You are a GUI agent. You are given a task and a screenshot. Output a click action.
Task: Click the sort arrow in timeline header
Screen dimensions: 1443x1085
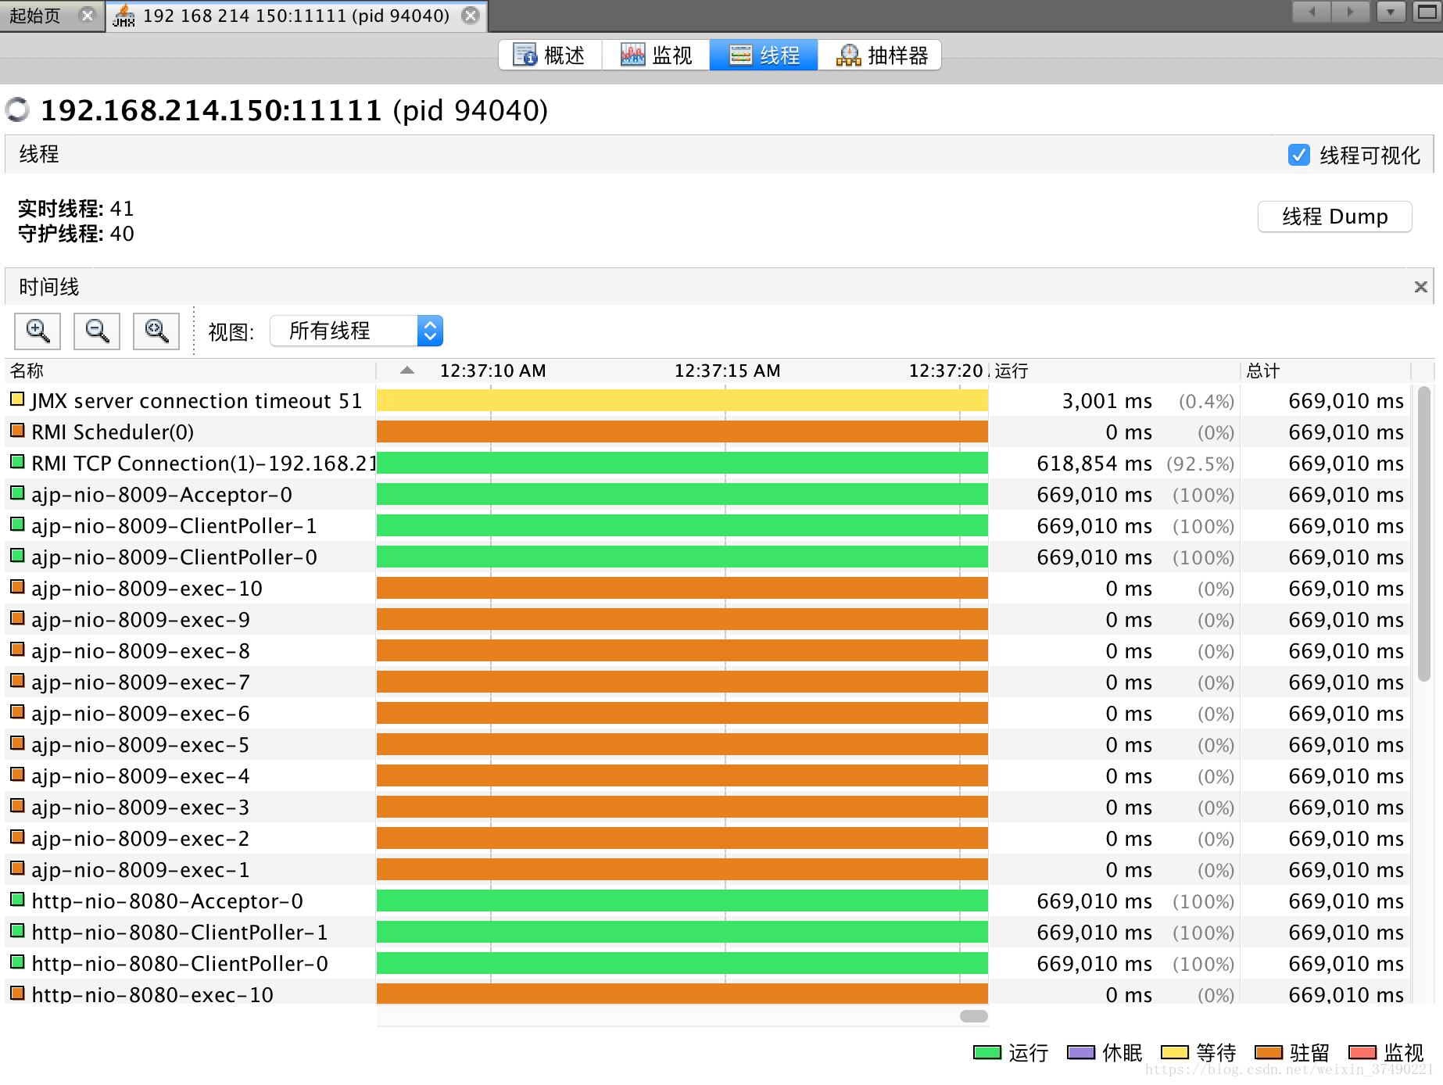pyautogui.click(x=407, y=371)
